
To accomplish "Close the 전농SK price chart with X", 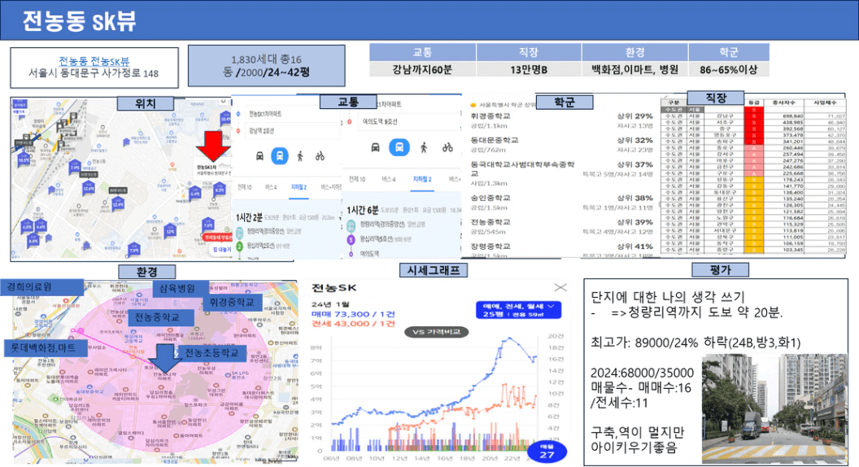I will click(x=560, y=287).
